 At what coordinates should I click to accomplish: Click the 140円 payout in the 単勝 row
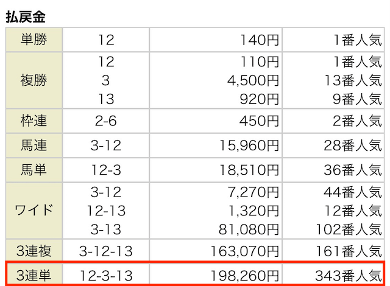click(x=260, y=40)
